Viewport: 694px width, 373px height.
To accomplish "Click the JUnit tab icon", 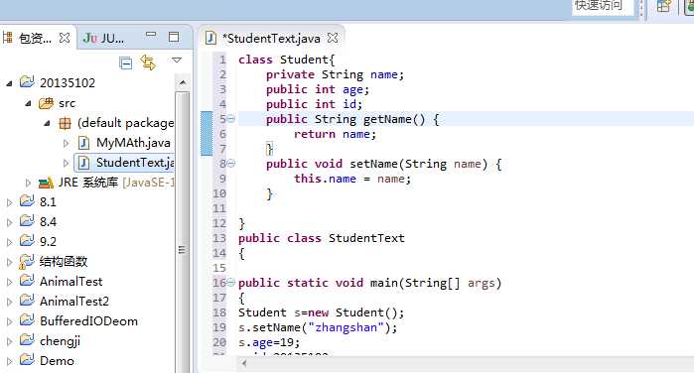I will 89,38.
